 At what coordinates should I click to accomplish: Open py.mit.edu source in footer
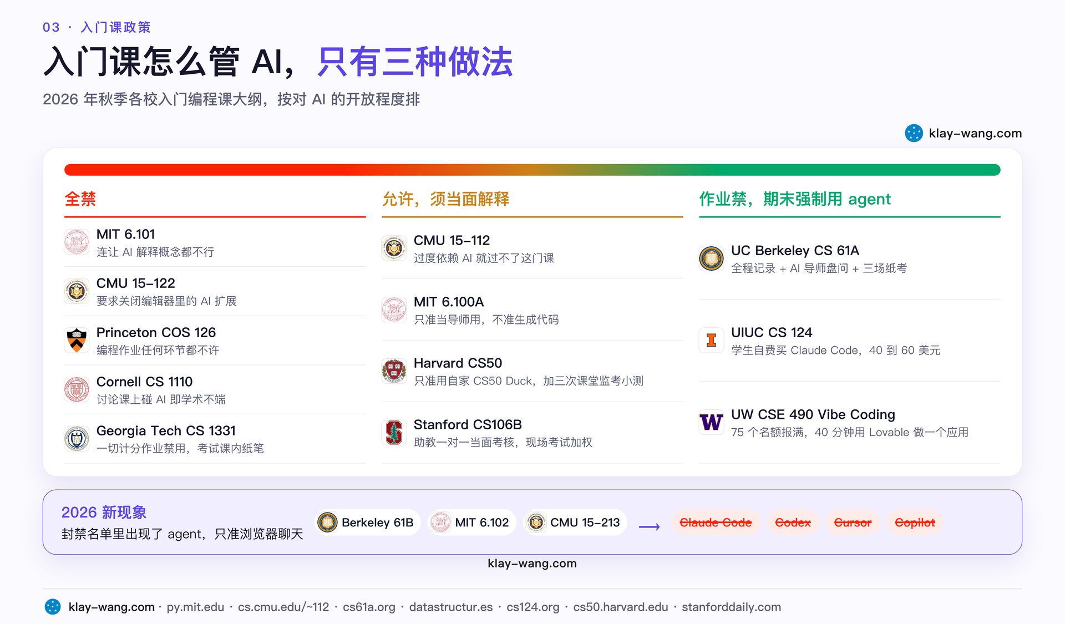(x=195, y=607)
